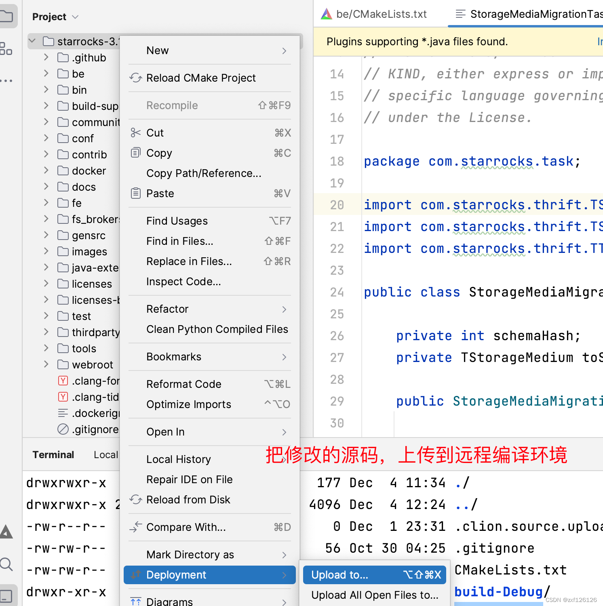Collapse the starrocks-3.1 root folder
This screenshot has width=603, height=606.
(33, 41)
